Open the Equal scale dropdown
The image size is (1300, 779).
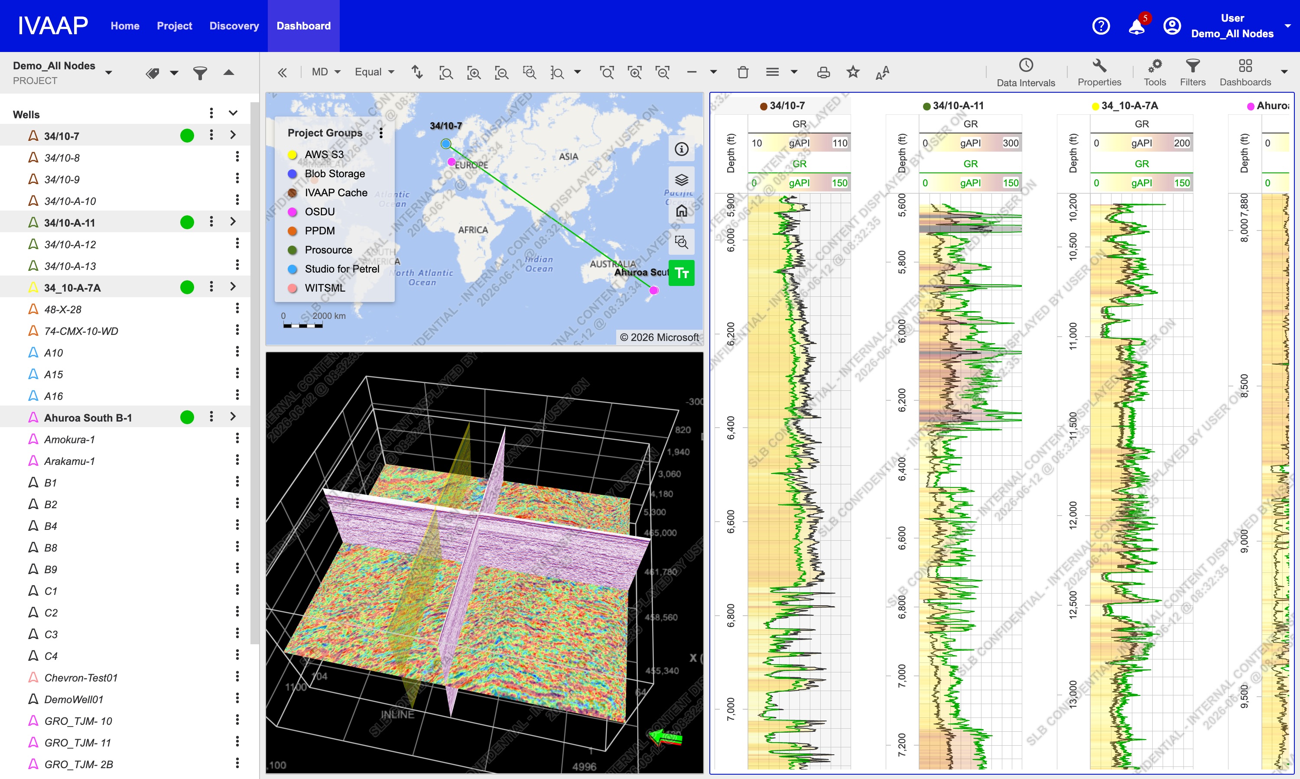[374, 72]
